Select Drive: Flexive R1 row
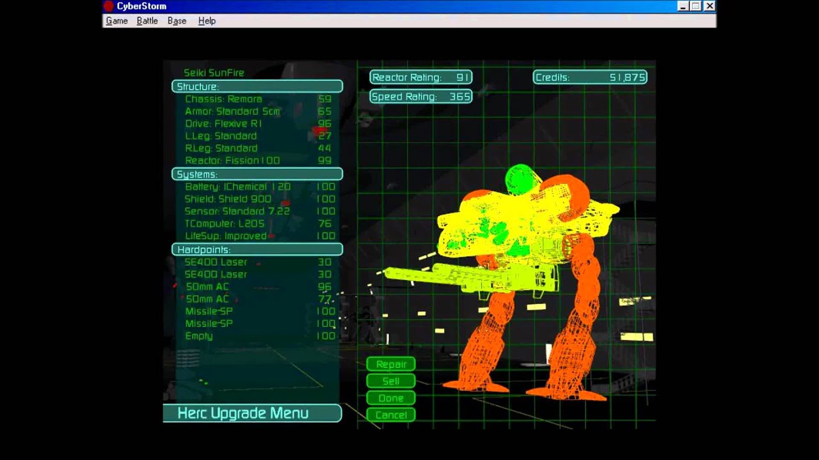The width and height of the screenshot is (819, 460). tap(258, 123)
